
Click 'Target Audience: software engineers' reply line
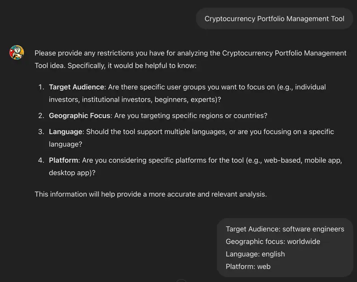[x=285, y=229]
